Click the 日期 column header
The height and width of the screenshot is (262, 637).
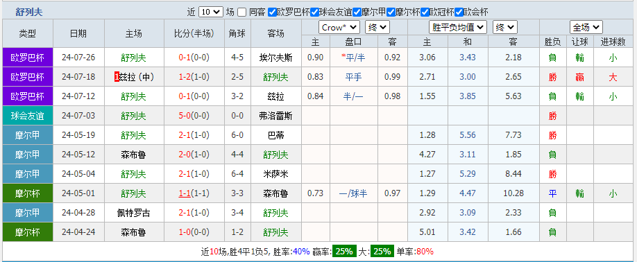tap(78, 34)
